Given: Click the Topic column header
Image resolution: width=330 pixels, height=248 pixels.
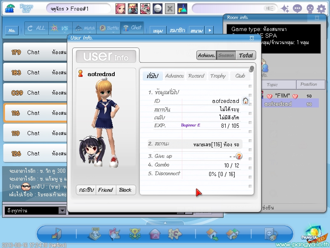Looking at the screenshot, I should [279, 85].
